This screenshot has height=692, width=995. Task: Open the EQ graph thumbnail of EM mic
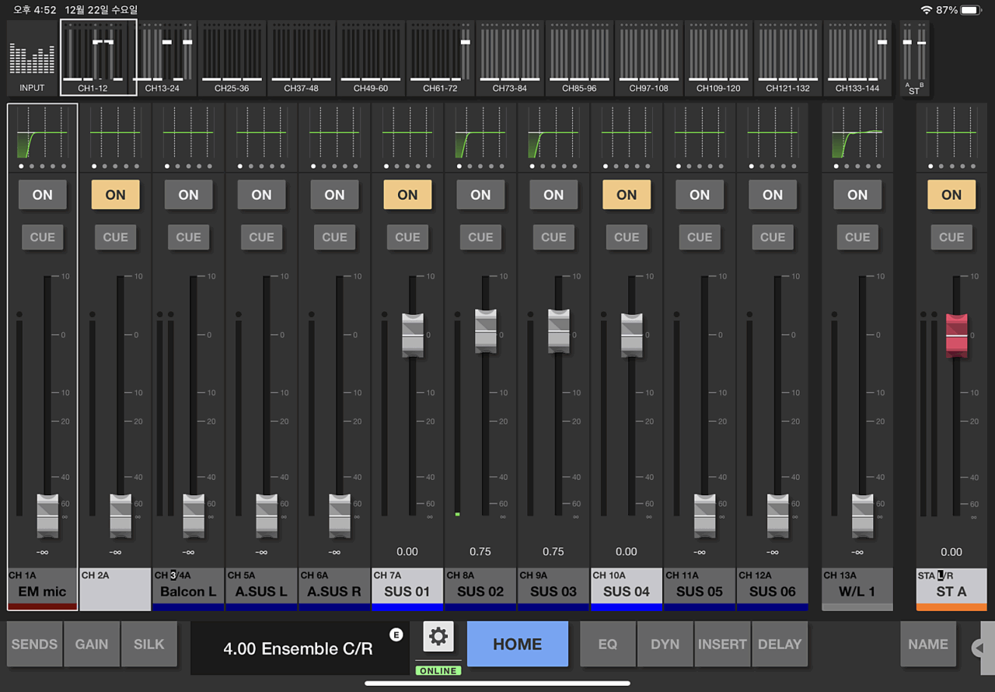[42, 132]
